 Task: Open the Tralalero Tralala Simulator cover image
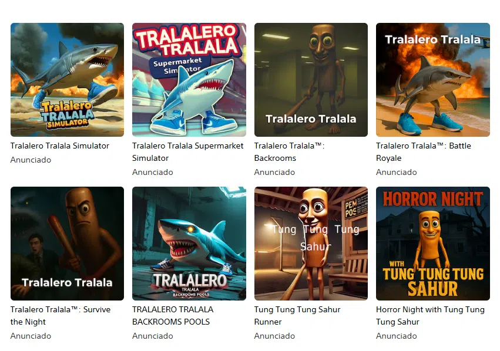[x=68, y=80]
